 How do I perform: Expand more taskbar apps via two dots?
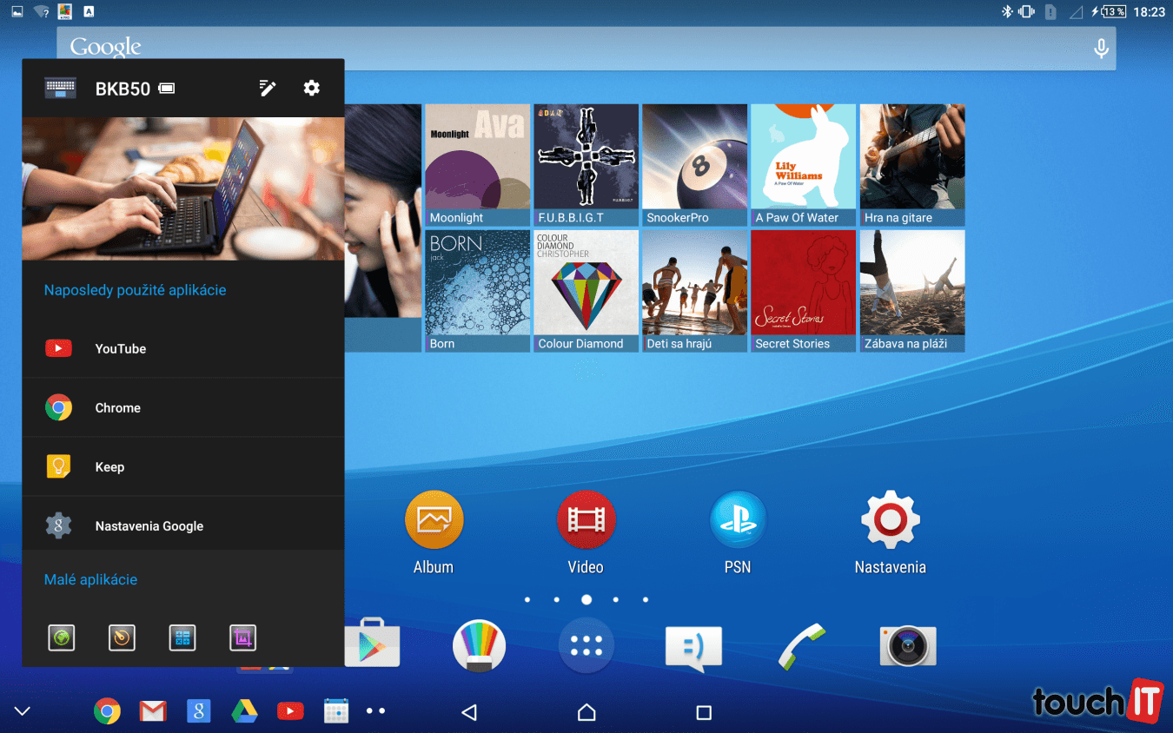pyautogui.click(x=375, y=711)
